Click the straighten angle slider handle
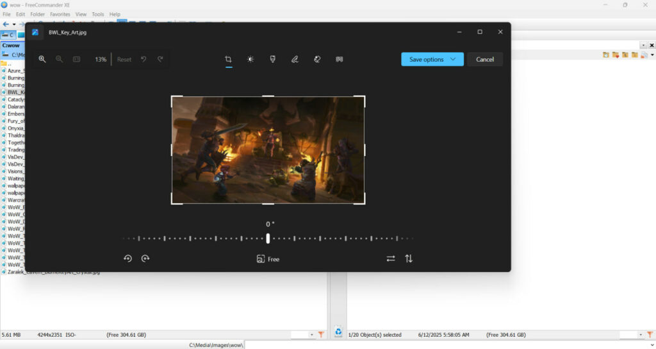This screenshot has width=656, height=349. 268,239
